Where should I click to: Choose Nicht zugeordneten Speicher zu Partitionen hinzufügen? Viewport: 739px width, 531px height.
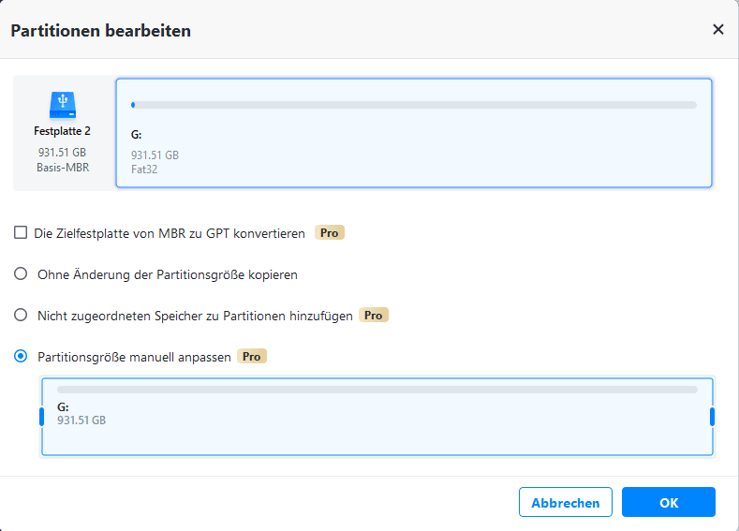(x=21, y=316)
